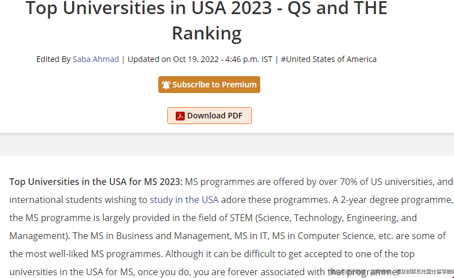Follow the 'study in the USA' link
This screenshot has width=454, height=278.
click(184, 200)
